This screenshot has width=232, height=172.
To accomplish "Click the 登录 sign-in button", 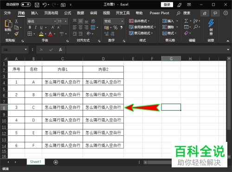I will click(167, 5).
